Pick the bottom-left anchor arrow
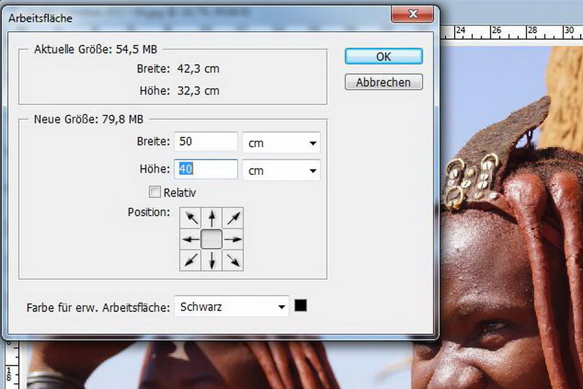Viewport: 583px width, 389px height. [x=191, y=260]
